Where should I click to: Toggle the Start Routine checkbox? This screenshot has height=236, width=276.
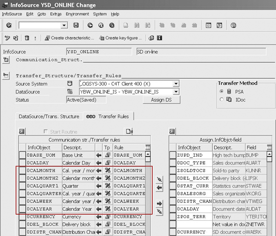(46, 131)
